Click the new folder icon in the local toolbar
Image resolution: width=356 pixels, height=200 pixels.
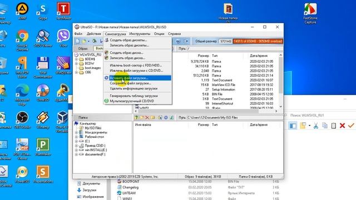[142, 117]
